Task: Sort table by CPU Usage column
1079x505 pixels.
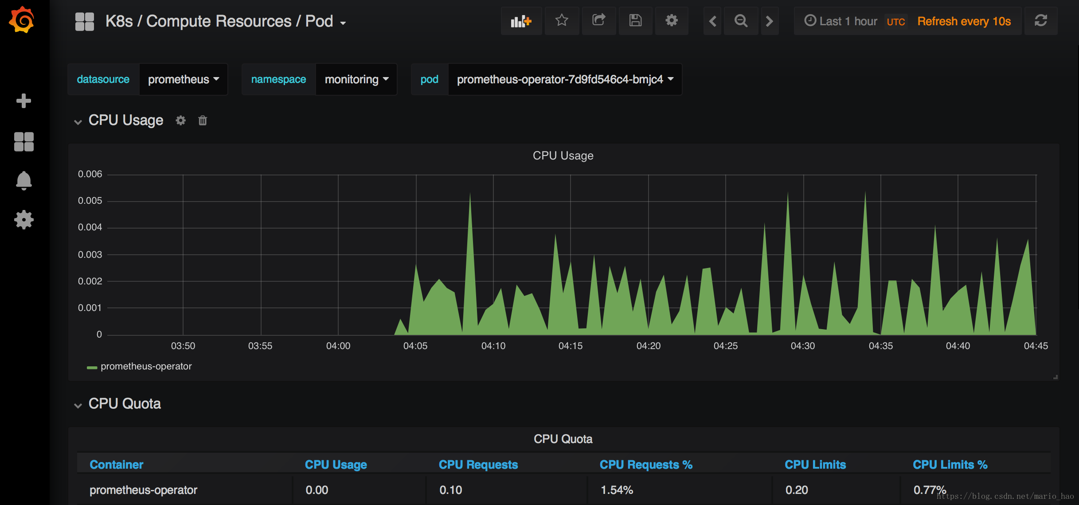Action: point(336,465)
